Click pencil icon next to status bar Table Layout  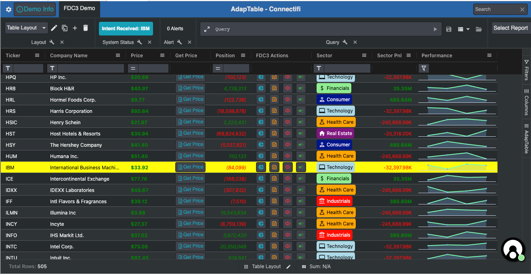click(288, 267)
